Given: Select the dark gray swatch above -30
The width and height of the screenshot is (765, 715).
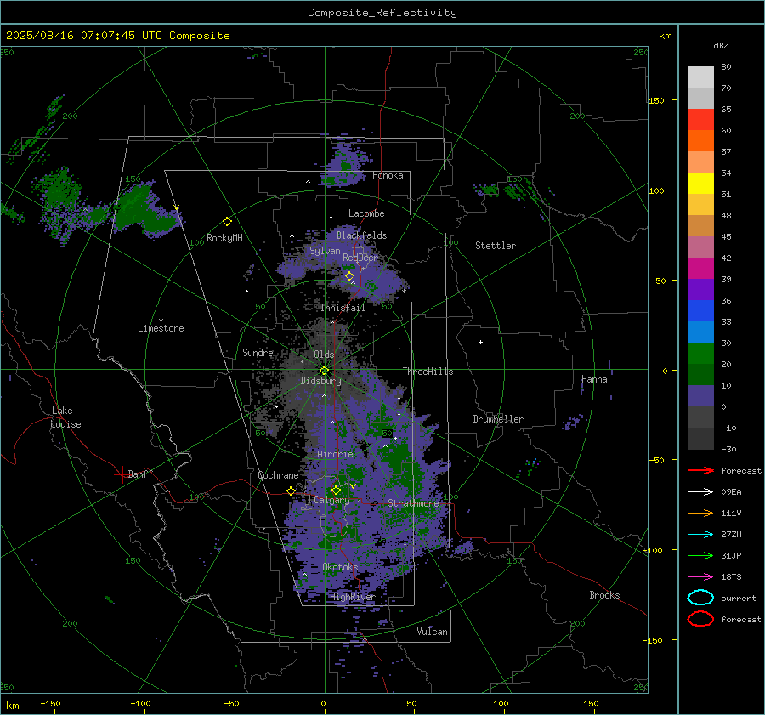Looking at the screenshot, I should click(x=700, y=439).
